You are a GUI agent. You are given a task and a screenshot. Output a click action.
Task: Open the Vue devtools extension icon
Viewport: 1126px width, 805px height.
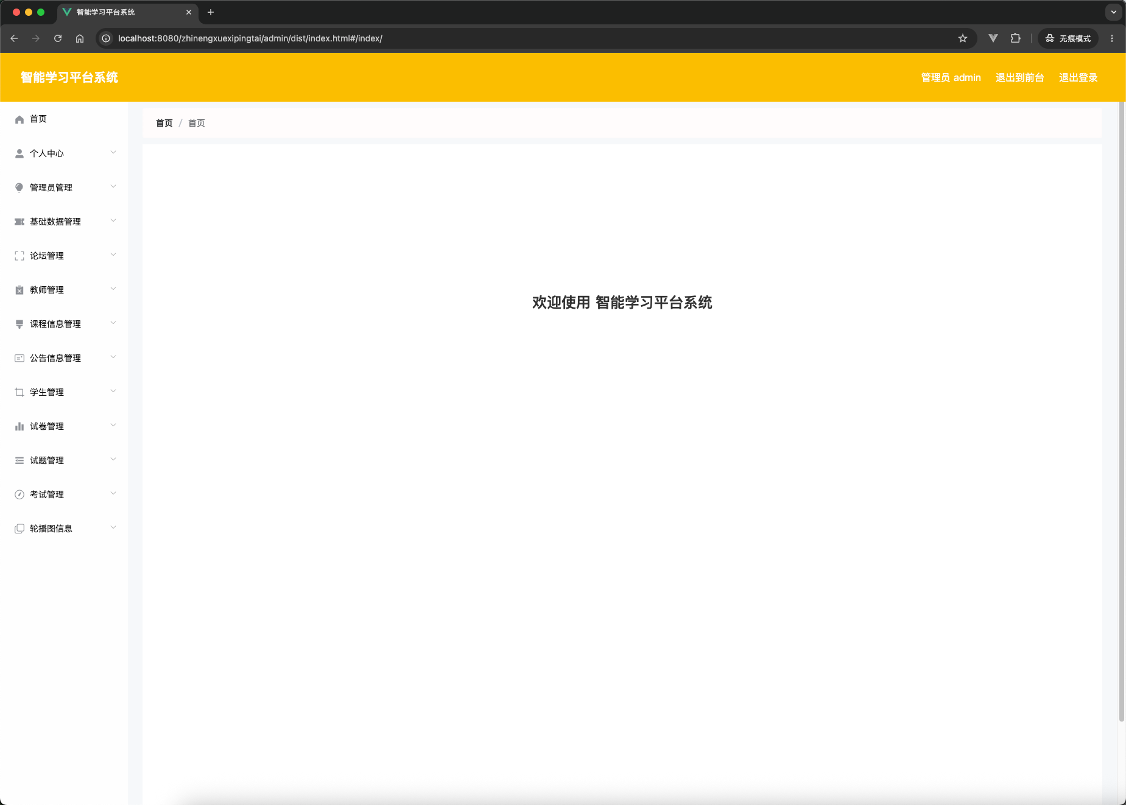coord(993,38)
